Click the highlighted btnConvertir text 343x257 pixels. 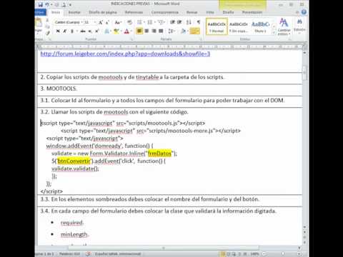74,161
